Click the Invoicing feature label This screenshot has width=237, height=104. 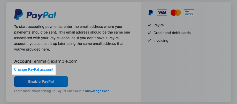click(161, 41)
